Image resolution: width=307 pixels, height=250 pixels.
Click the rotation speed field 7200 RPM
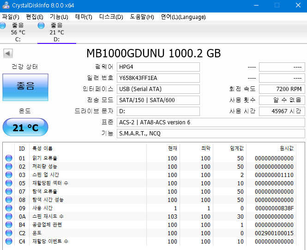pos(282,89)
